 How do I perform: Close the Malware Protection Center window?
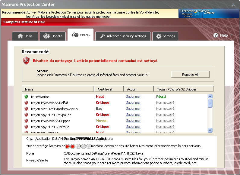(233, 5)
